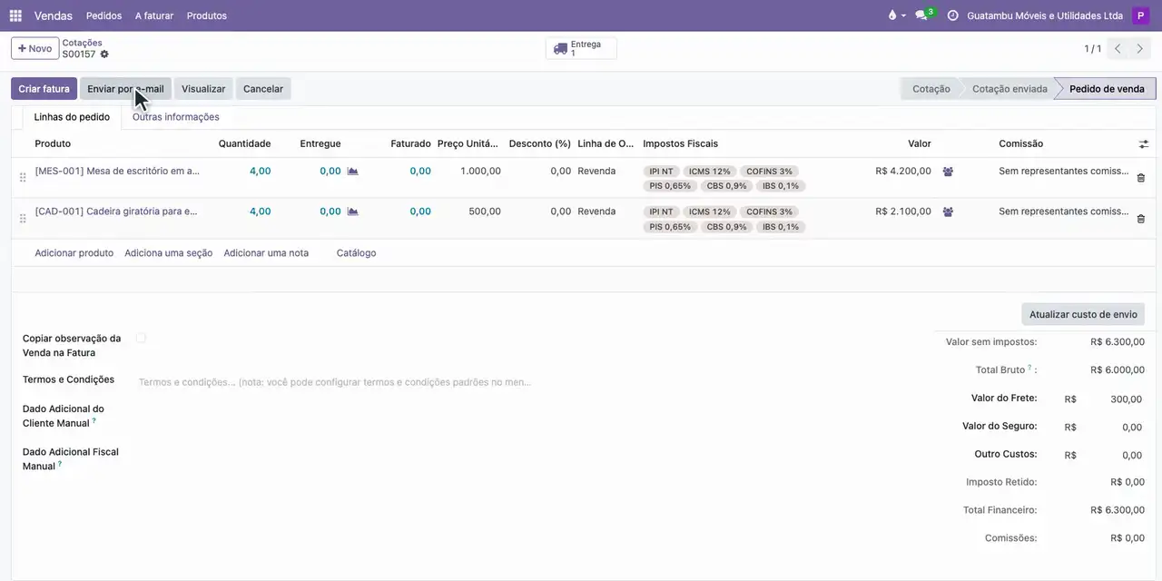The image size is (1162, 581).
Task: Click commission people icon on CAD-001 row
Action: (x=948, y=212)
